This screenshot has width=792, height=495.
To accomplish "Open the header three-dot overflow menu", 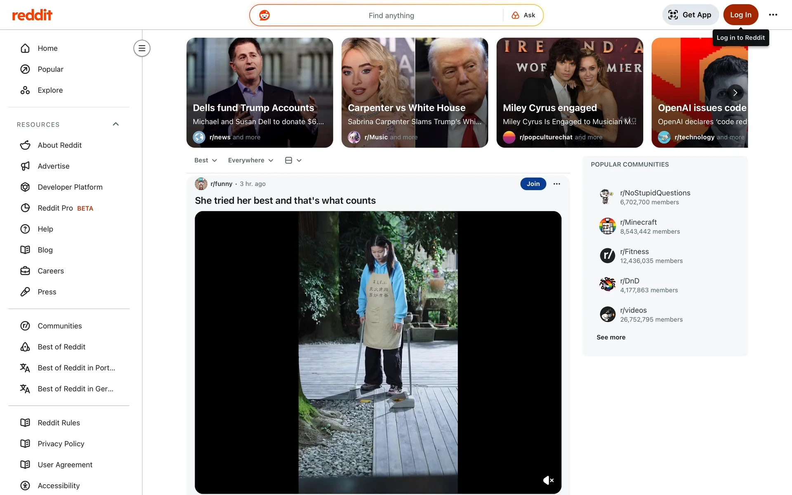I will (773, 15).
